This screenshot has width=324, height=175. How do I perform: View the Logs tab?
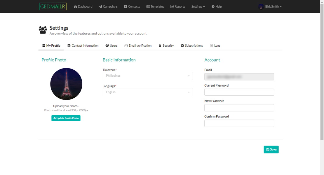click(x=215, y=45)
